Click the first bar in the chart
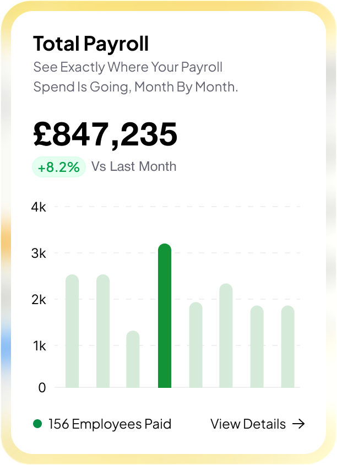 coord(72,331)
